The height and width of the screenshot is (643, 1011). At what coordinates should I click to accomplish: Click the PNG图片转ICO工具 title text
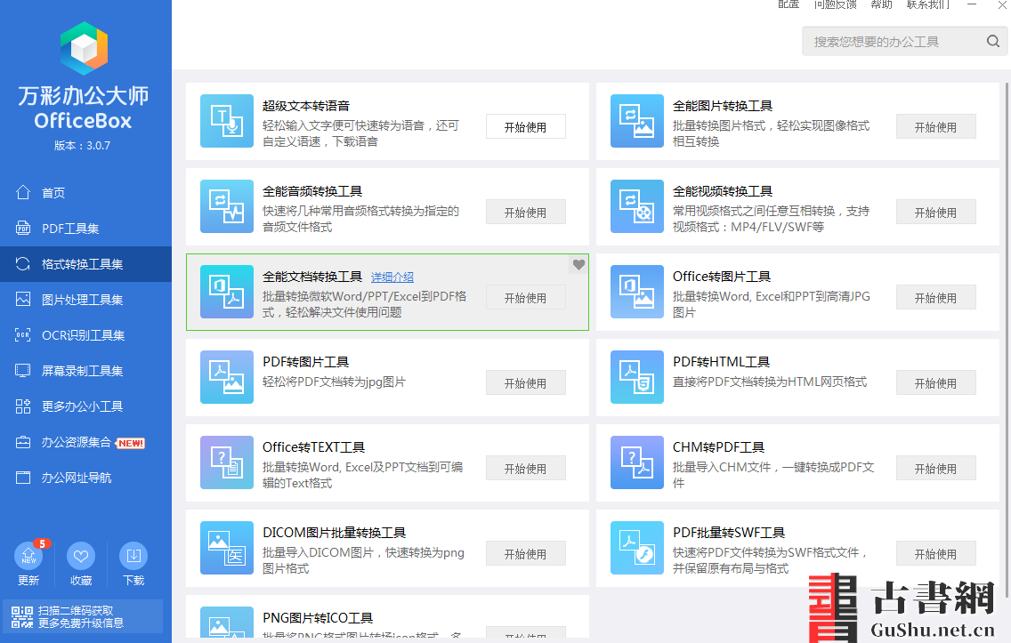pos(317,618)
